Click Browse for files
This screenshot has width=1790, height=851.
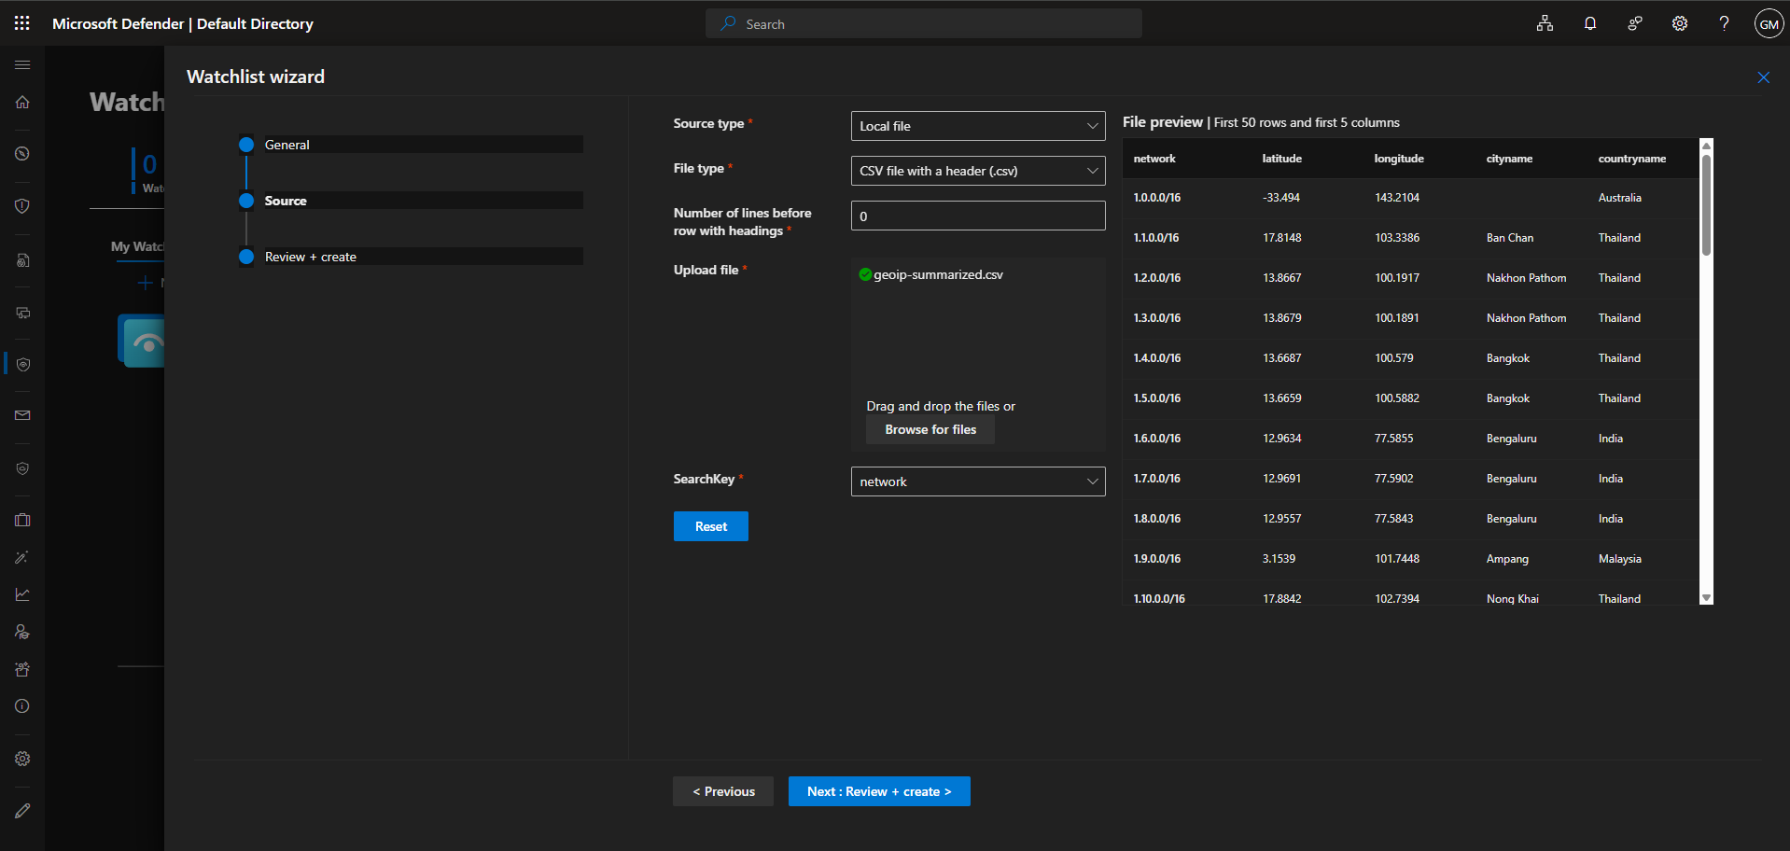[x=930, y=429]
